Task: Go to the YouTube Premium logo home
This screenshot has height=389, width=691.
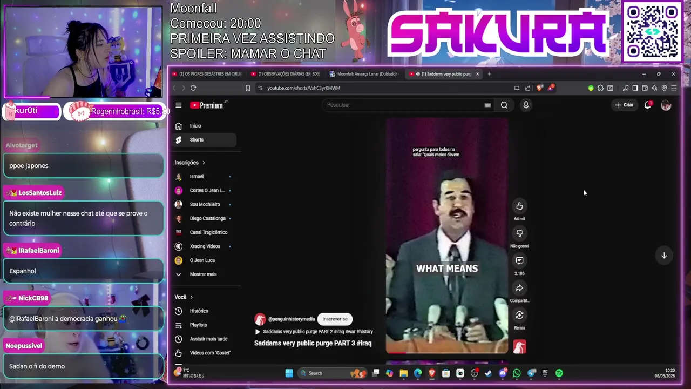Action: 208,105
